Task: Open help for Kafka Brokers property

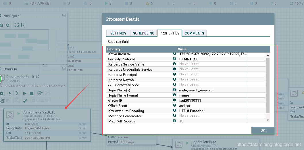Action: pyautogui.click(x=174, y=54)
